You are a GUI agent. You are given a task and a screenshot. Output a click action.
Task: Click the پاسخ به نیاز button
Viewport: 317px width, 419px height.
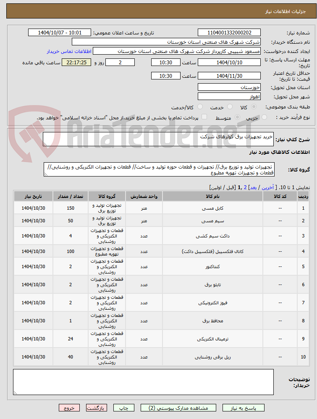(x=243, y=408)
